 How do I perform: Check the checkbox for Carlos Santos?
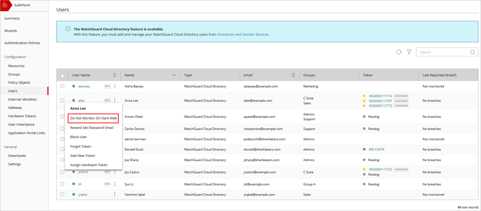point(62,129)
